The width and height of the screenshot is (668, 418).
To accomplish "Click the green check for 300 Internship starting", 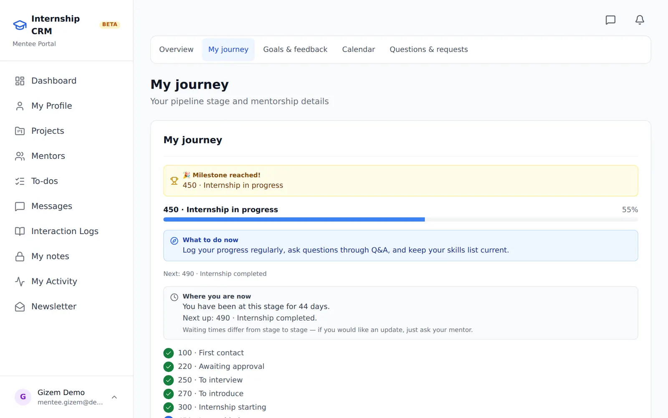I will click(x=168, y=407).
